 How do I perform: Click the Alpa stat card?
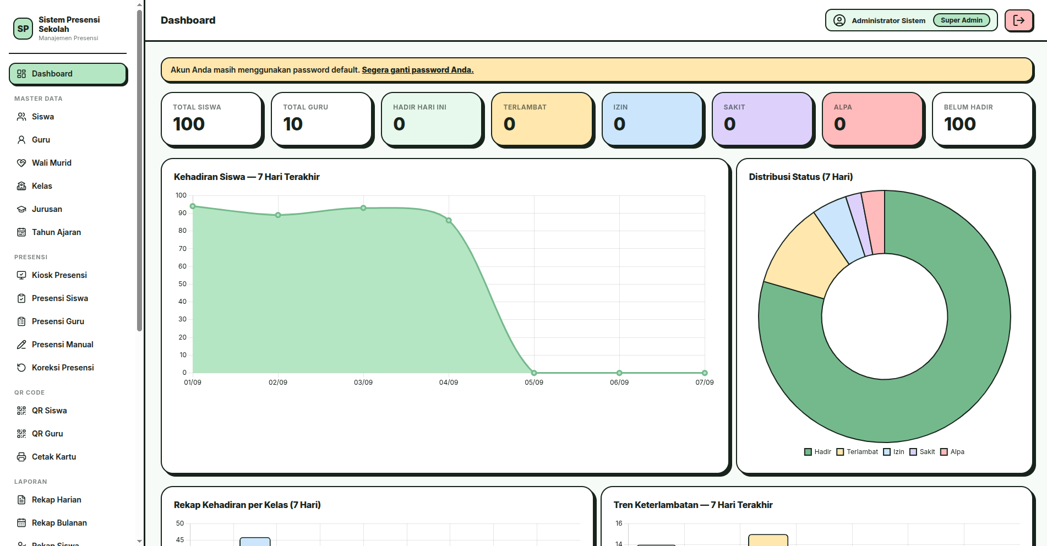872,119
